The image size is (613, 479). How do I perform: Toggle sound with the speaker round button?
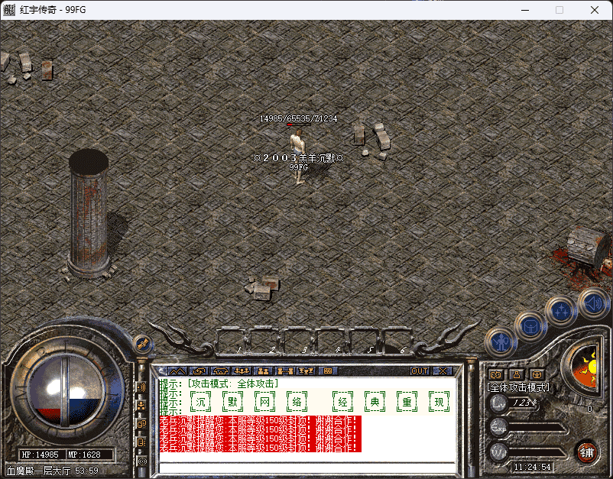[x=593, y=303]
